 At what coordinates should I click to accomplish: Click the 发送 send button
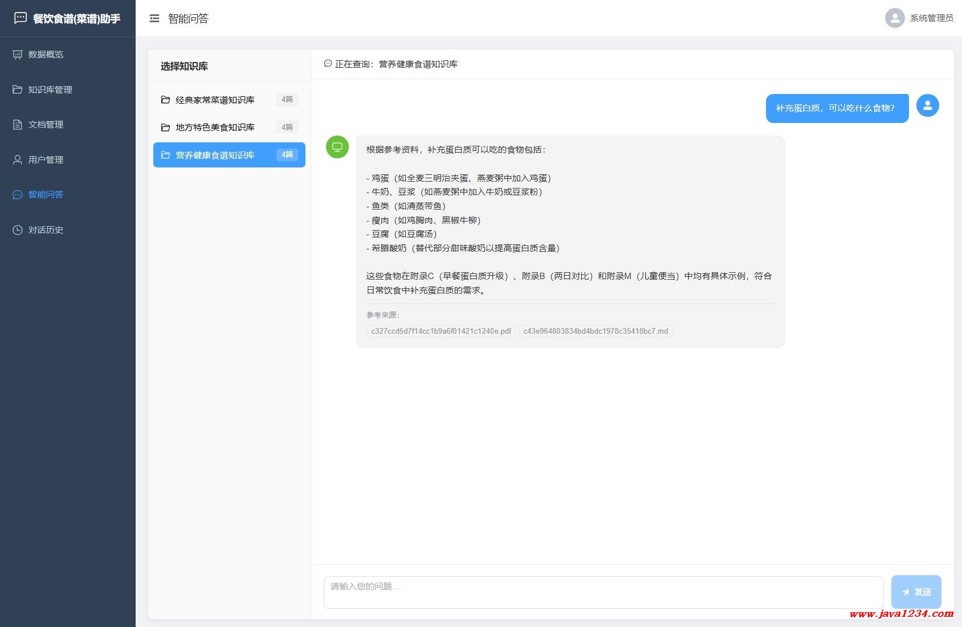[916, 592]
